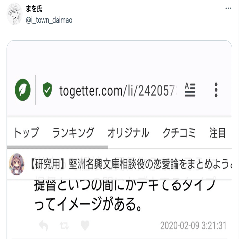
Task: Click the green shield security icon
Action: 47,90
